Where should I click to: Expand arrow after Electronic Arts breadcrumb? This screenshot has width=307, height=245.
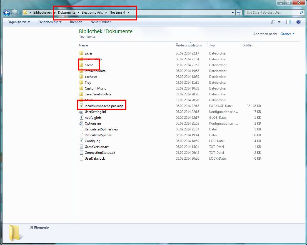pos(106,13)
